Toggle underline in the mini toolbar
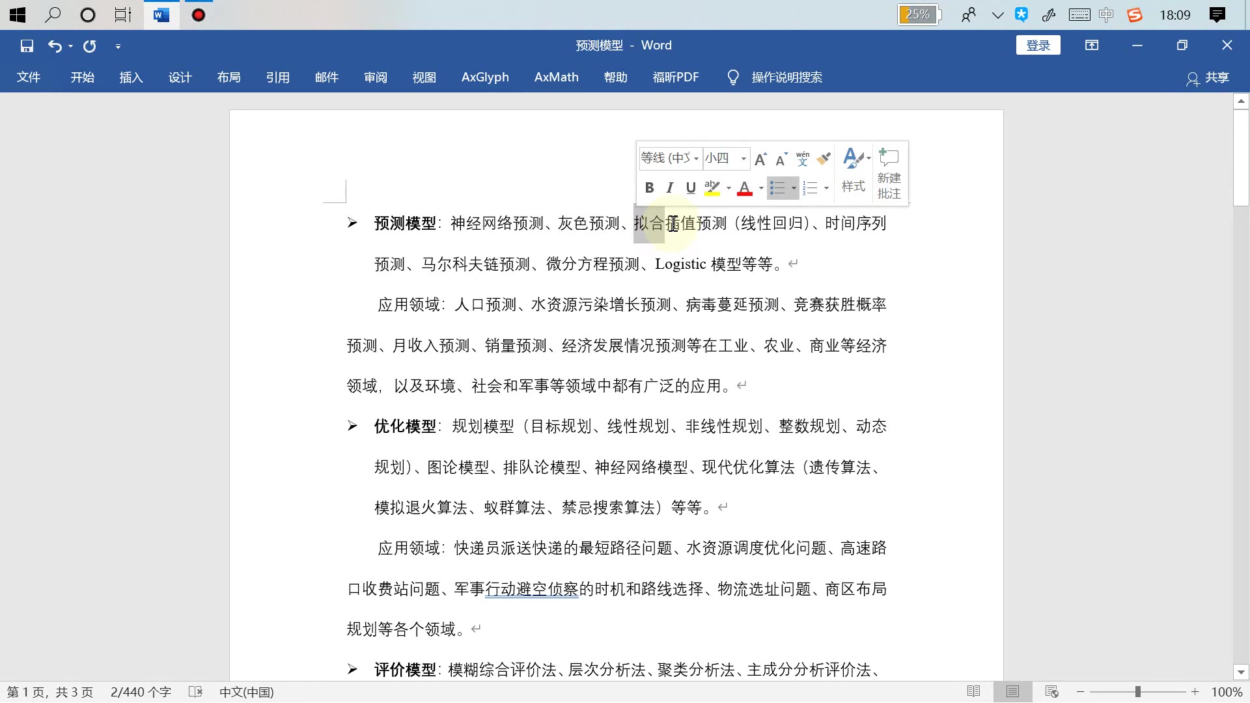The width and height of the screenshot is (1250, 703). pyautogui.click(x=691, y=188)
